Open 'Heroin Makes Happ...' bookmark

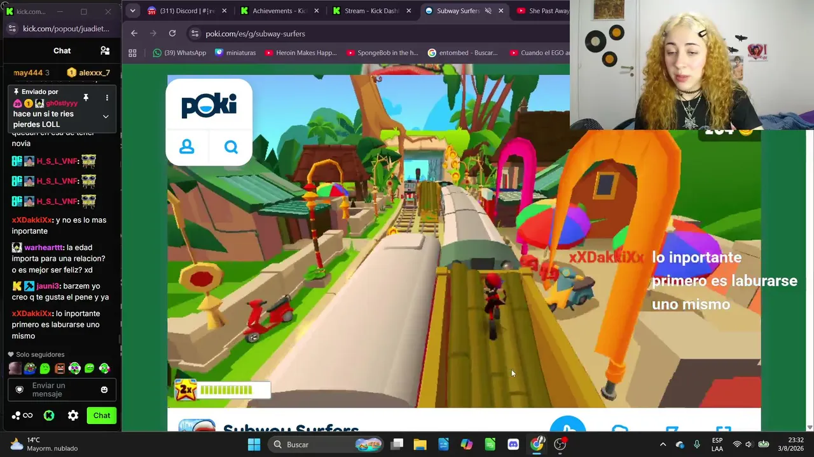coord(300,53)
